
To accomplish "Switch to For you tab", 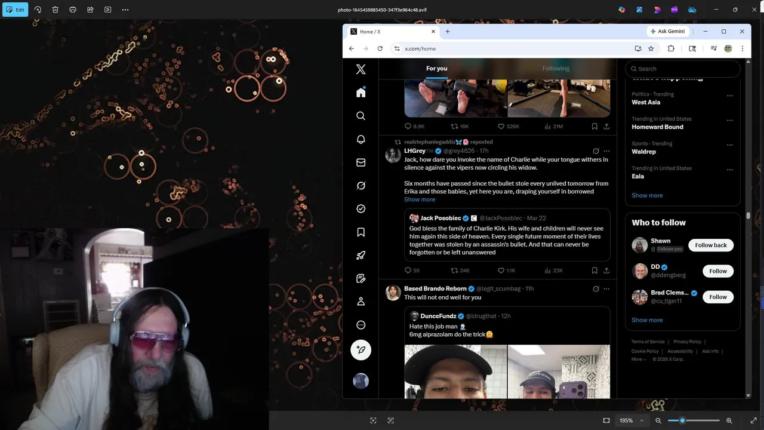I will pos(436,69).
